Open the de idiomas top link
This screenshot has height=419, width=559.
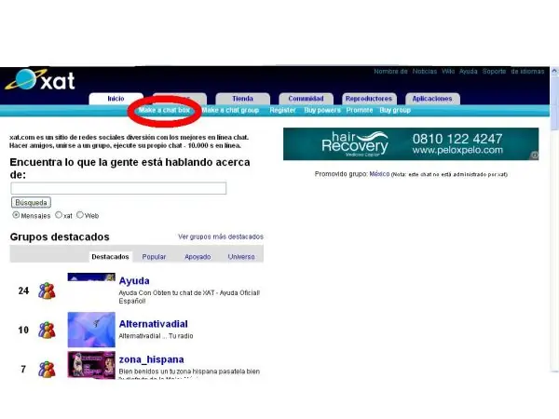click(527, 72)
